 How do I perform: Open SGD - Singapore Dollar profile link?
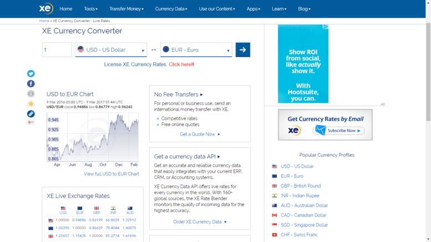point(304,225)
